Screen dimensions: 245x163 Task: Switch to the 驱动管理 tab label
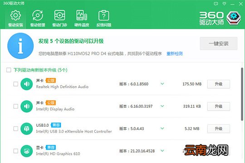[38, 25]
